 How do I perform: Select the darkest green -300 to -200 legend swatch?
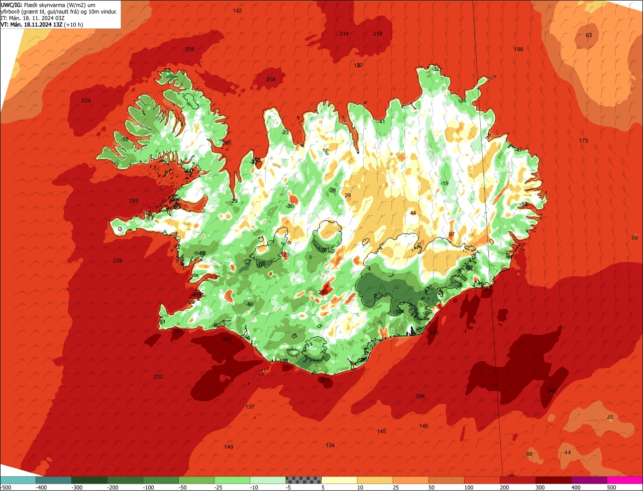(89, 480)
